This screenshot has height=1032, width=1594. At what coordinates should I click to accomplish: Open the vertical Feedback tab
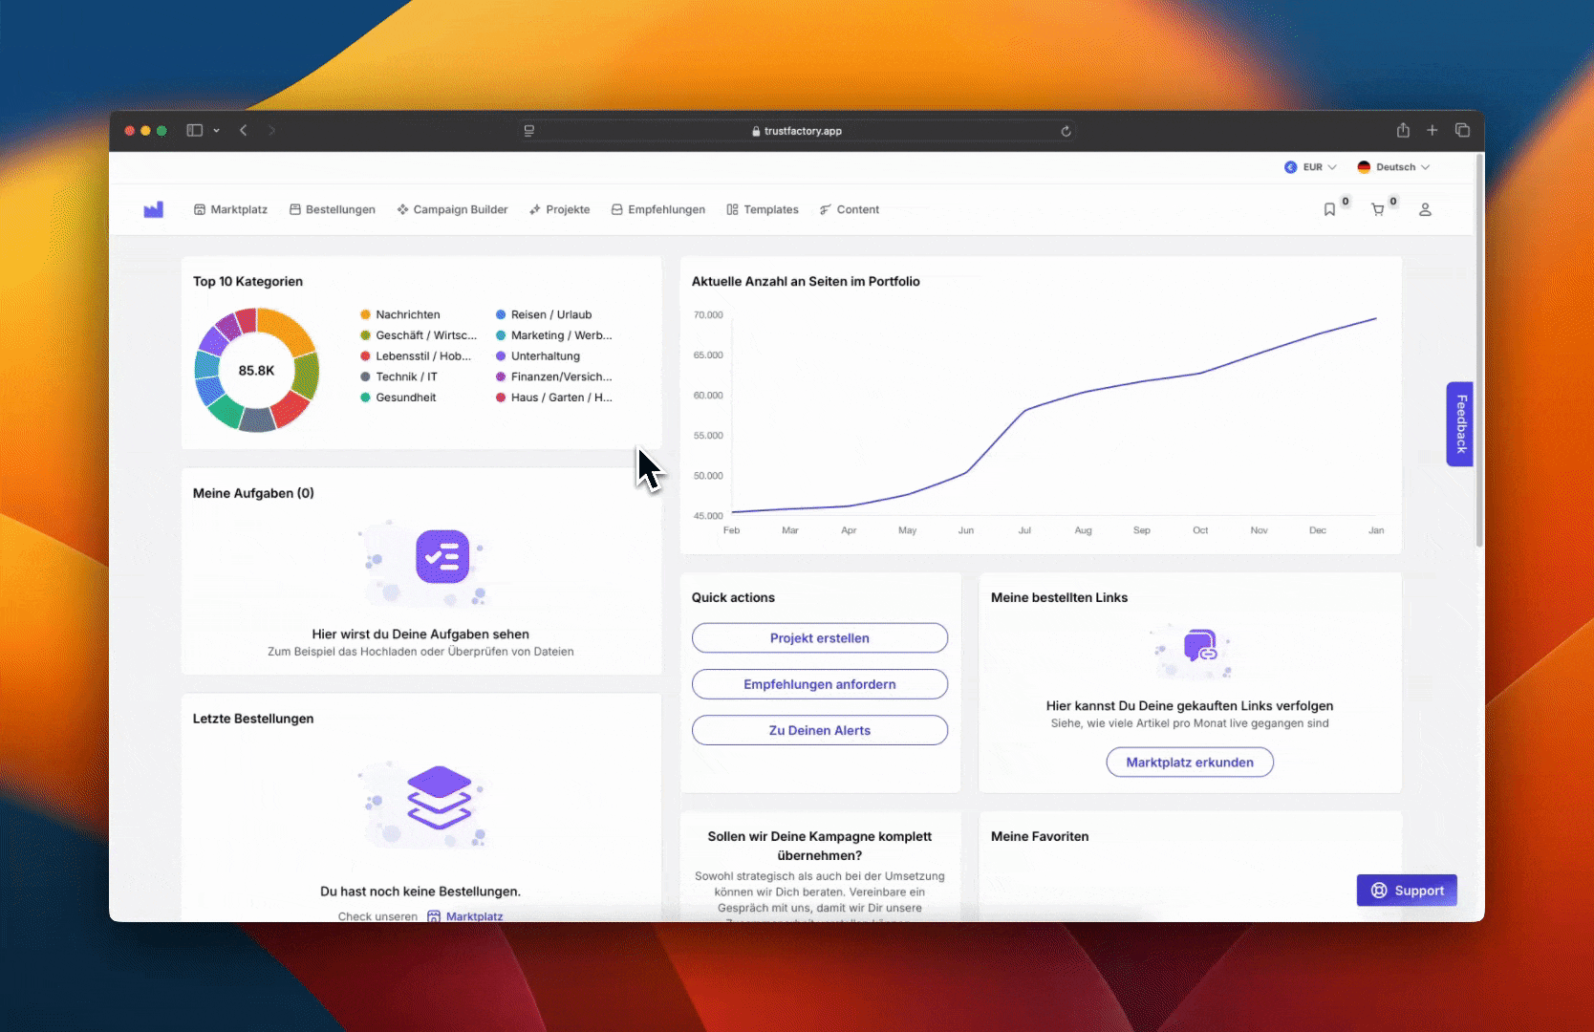click(1459, 424)
